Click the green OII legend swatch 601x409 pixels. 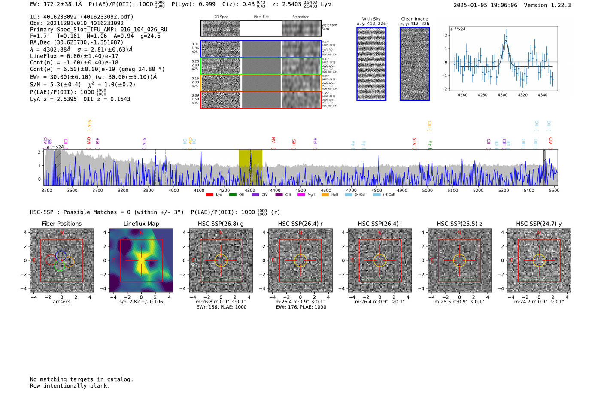[233, 195]
